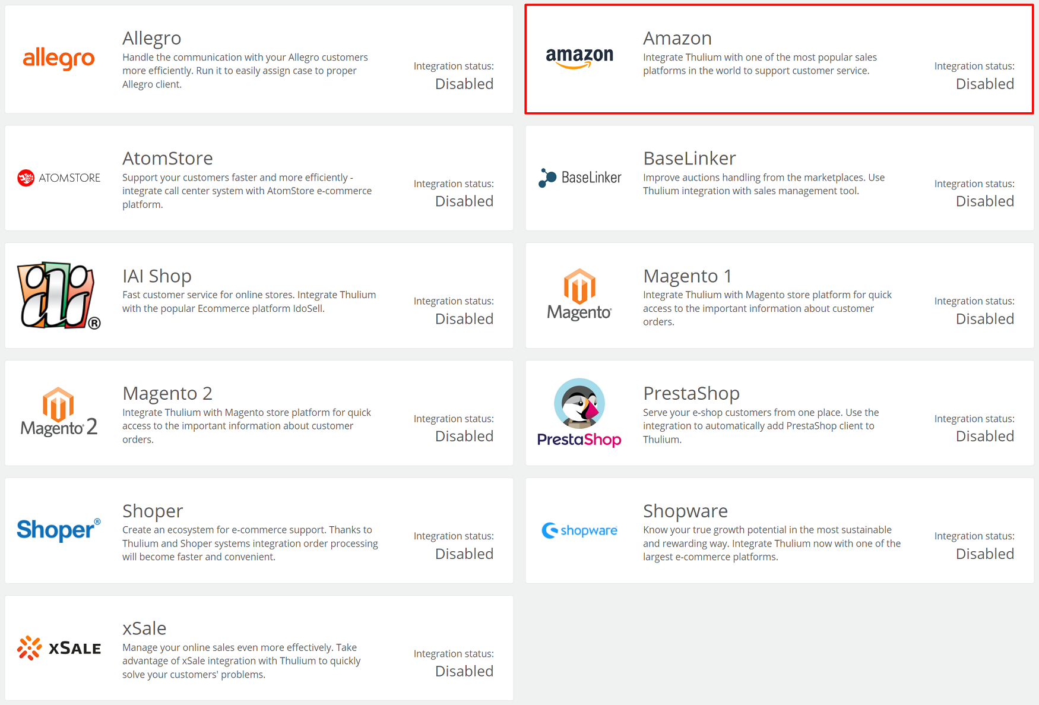Open the BaseLinker integration title
This screenshot has height=705, width=1039.
pyautogui.click(x=689, y=158)
